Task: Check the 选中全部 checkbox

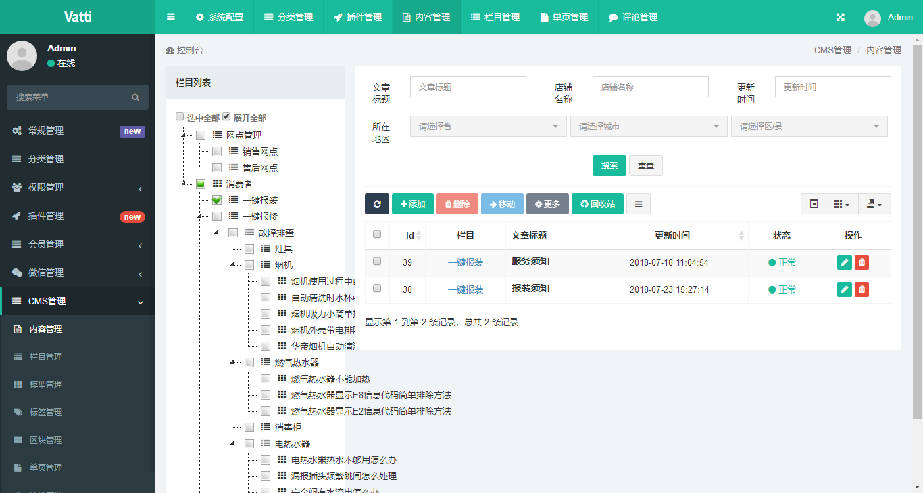Action: 180,117
